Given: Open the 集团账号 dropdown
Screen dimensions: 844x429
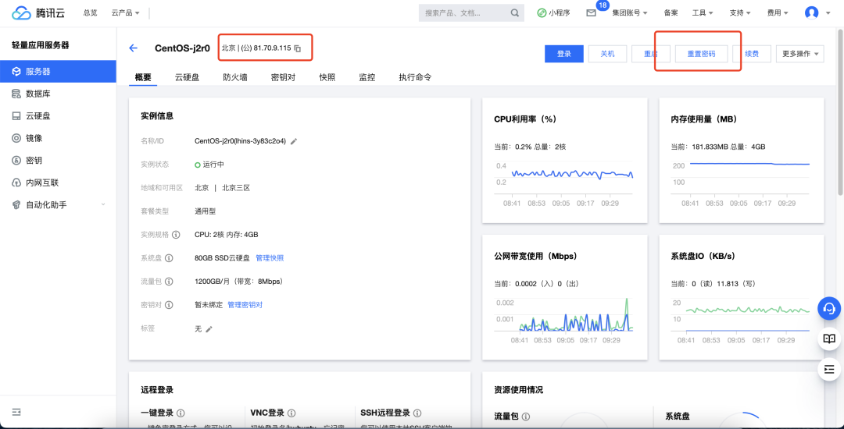Looking at the screenshot, I should point(629,13).
